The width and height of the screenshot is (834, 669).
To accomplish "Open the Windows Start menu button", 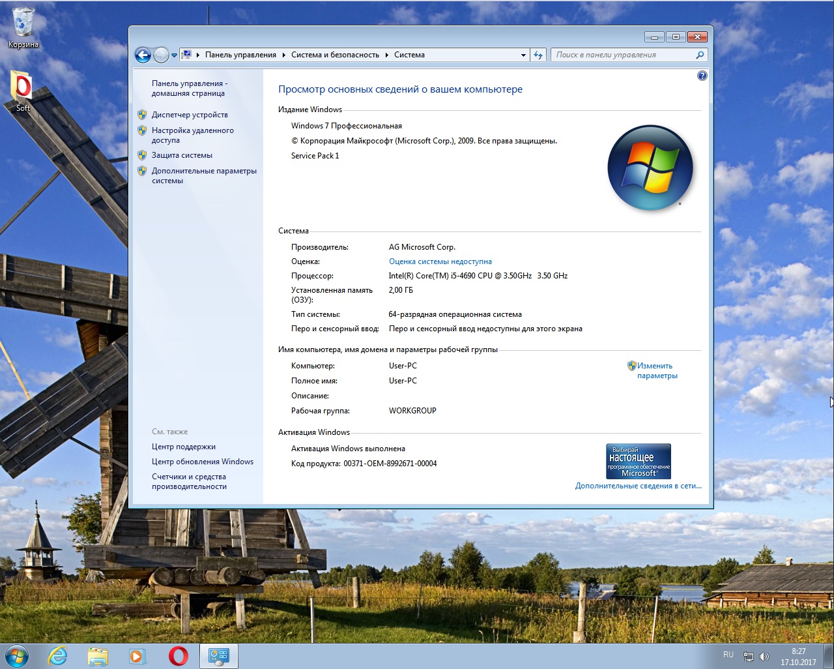I will tap(16, 655).
